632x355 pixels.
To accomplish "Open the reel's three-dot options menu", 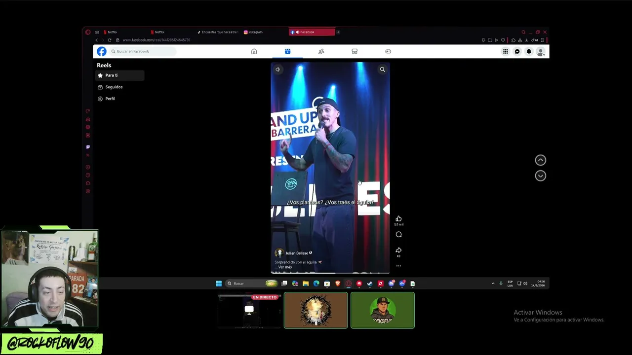I will (x=398, y=266).
